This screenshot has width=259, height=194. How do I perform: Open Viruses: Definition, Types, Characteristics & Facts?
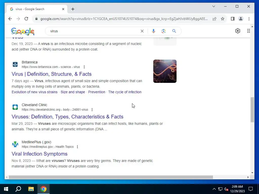point(67,117)
